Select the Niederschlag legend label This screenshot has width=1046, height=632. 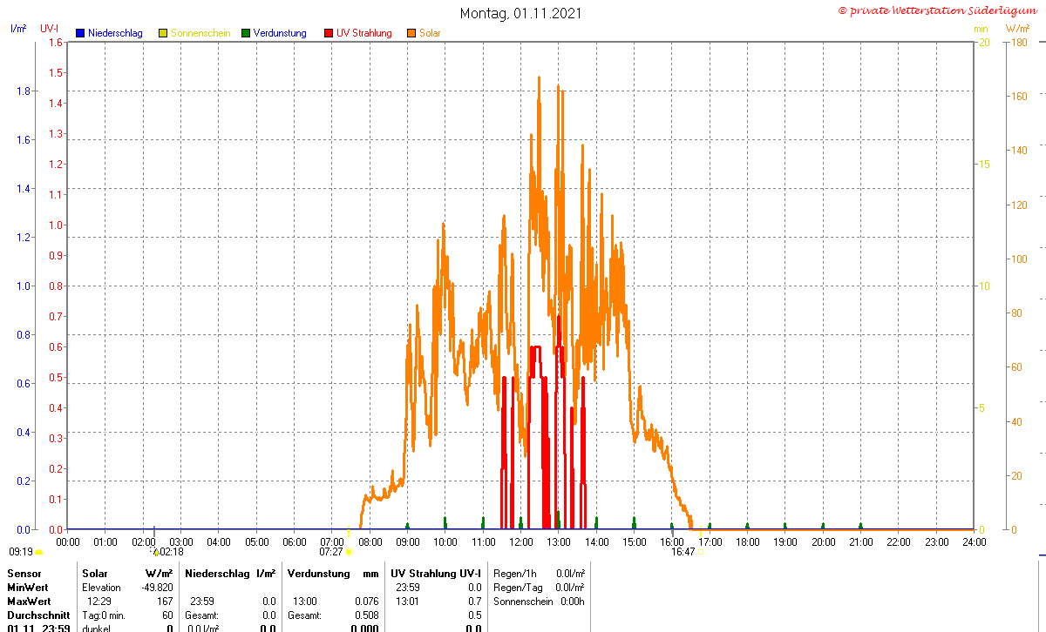click(115, 33)
